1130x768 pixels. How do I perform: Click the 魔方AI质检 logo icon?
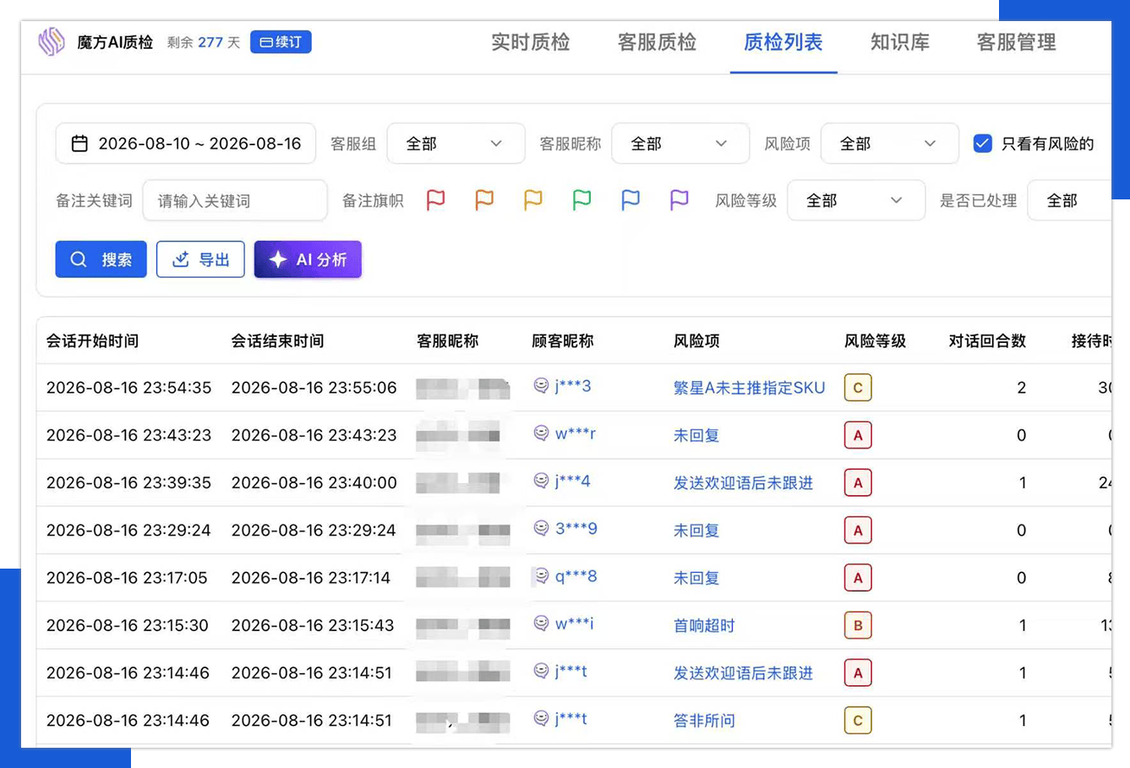pos(52,41)
